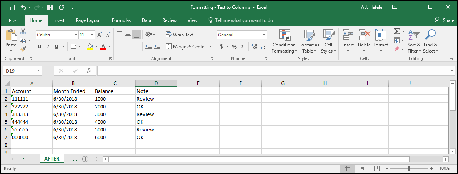Click the Save icon in title bar
Screen dimensions: 458x174
pos(12,7)
